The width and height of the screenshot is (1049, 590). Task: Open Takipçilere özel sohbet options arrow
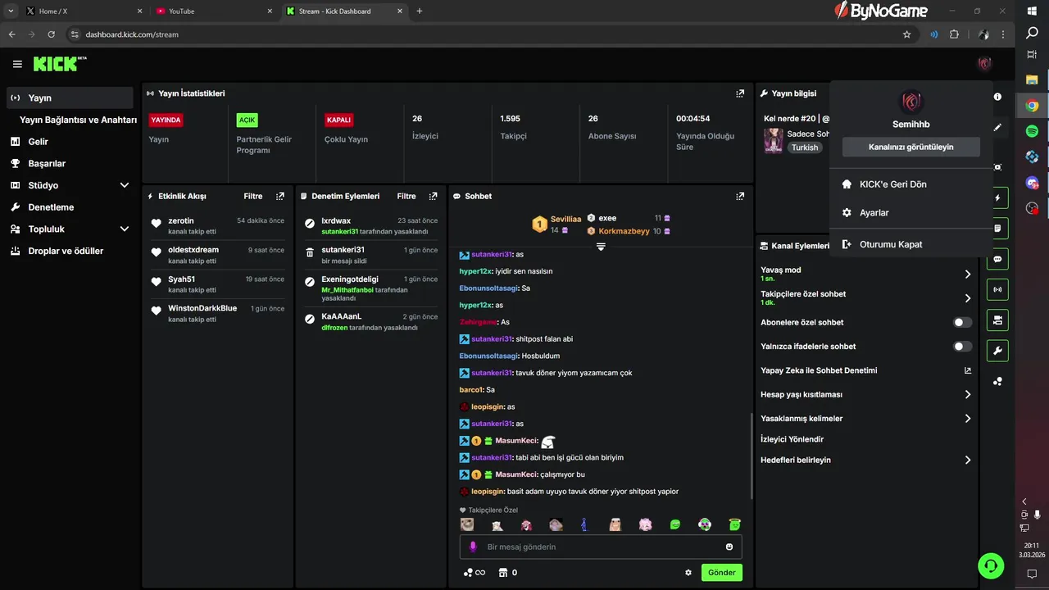coord(968,298)
